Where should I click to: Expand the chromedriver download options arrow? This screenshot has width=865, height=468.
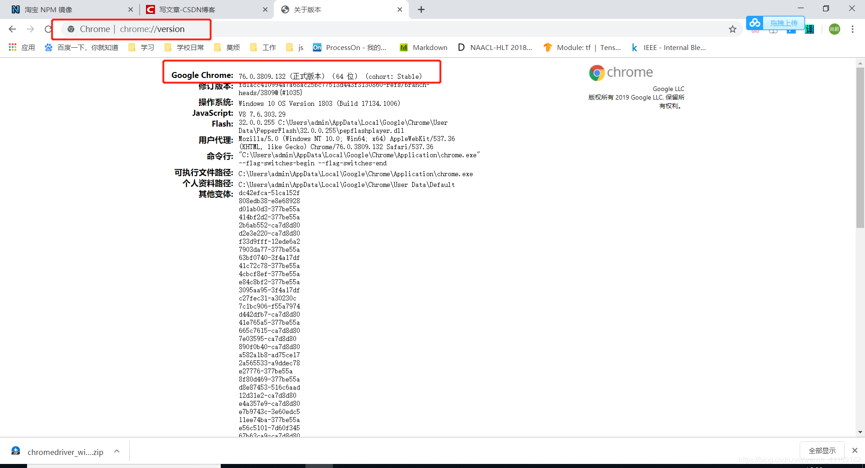coord(117,451)
